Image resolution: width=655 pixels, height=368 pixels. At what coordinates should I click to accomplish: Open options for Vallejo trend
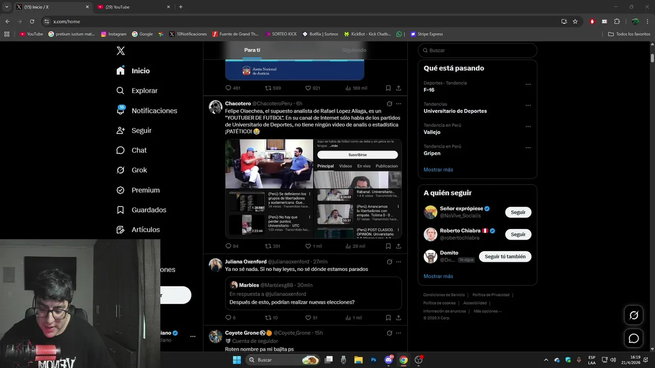528,127
